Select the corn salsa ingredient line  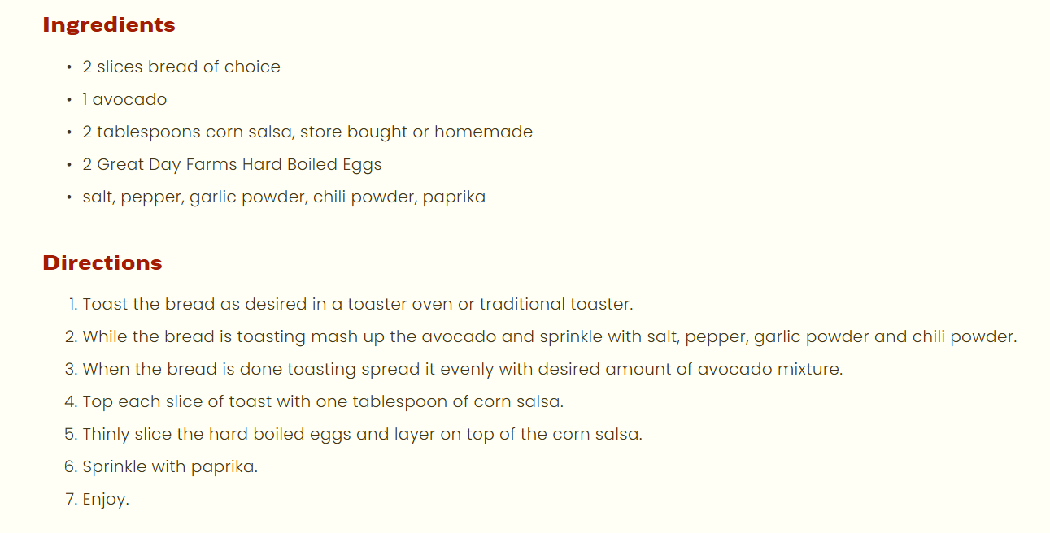pos(307,132)
